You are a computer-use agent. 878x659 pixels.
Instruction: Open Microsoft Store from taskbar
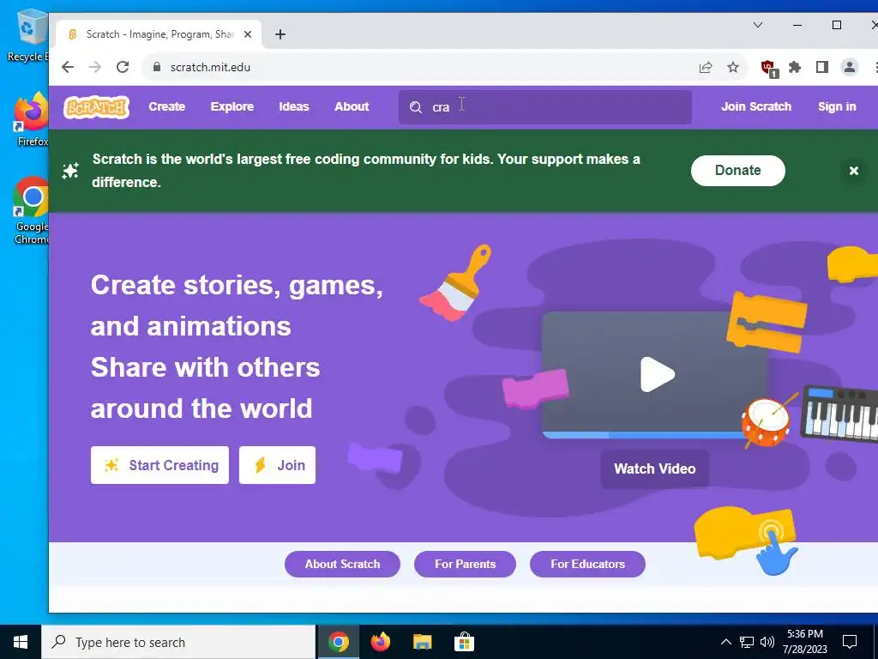click(464, 642)
